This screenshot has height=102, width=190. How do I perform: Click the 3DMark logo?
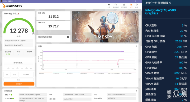coord(12,6)
